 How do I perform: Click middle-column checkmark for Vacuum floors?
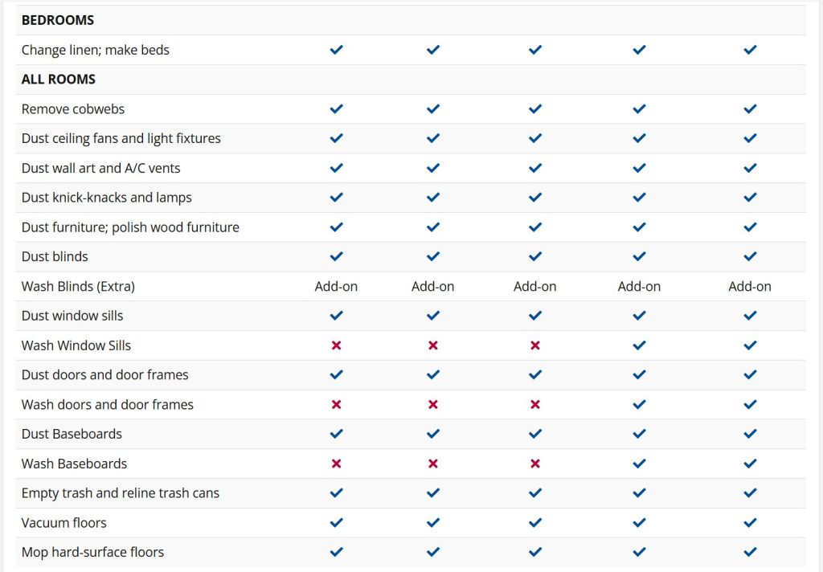pos(535,523)
